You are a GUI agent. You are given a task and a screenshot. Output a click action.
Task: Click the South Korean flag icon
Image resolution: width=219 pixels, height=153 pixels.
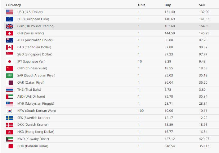click(x=10, y=111)
